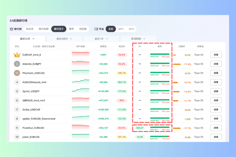Open the 最近30天 period tab

pos(27,39)
